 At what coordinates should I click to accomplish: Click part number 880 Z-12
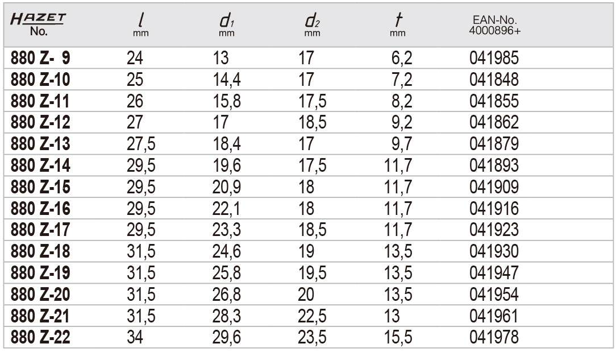coord(40,122)
